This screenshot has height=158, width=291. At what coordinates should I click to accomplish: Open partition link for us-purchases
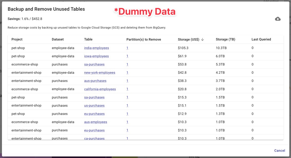click(x=127, y=106)
